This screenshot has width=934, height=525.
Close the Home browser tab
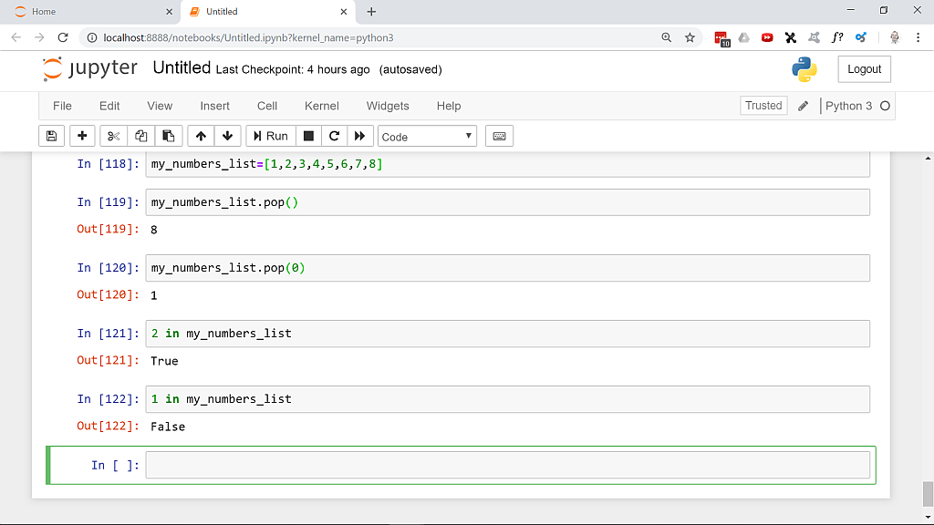pos(169,12)
